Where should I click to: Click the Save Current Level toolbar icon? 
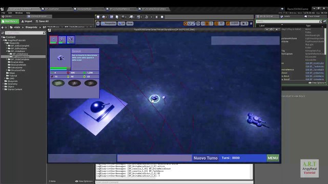click(98, 17)
